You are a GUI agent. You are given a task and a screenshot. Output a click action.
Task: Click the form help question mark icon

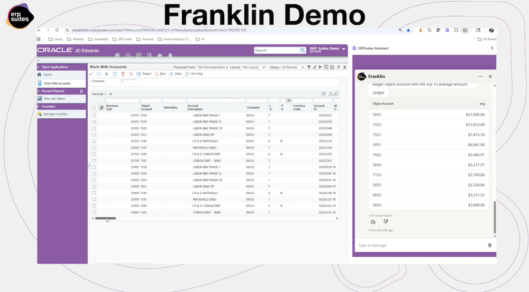tap(339, 68)
